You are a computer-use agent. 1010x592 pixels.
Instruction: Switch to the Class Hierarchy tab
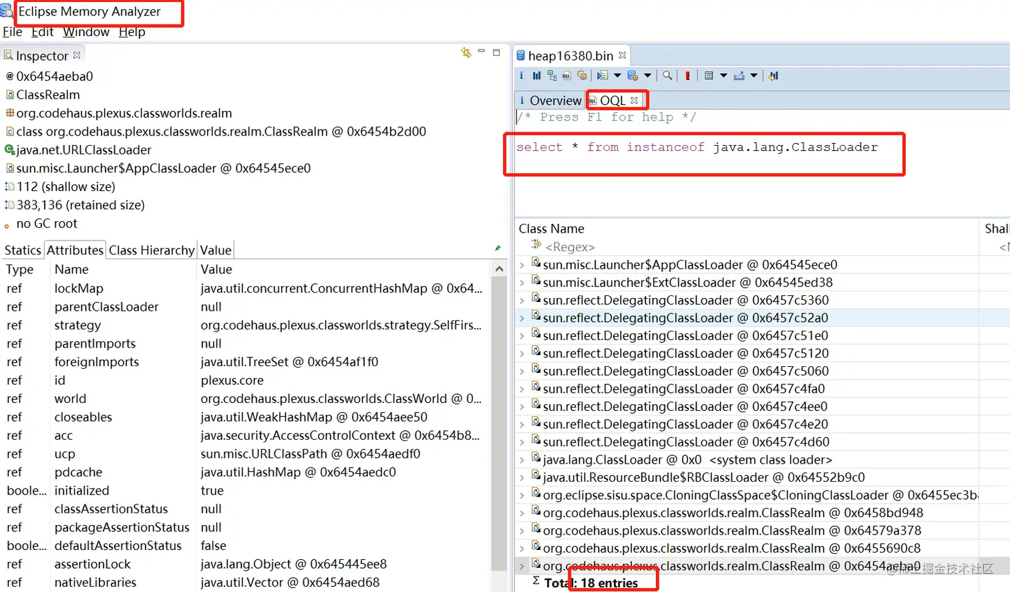[x=152, y=250]
